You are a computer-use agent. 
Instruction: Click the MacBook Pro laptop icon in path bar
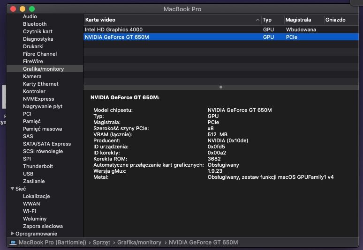click(13, 243)
